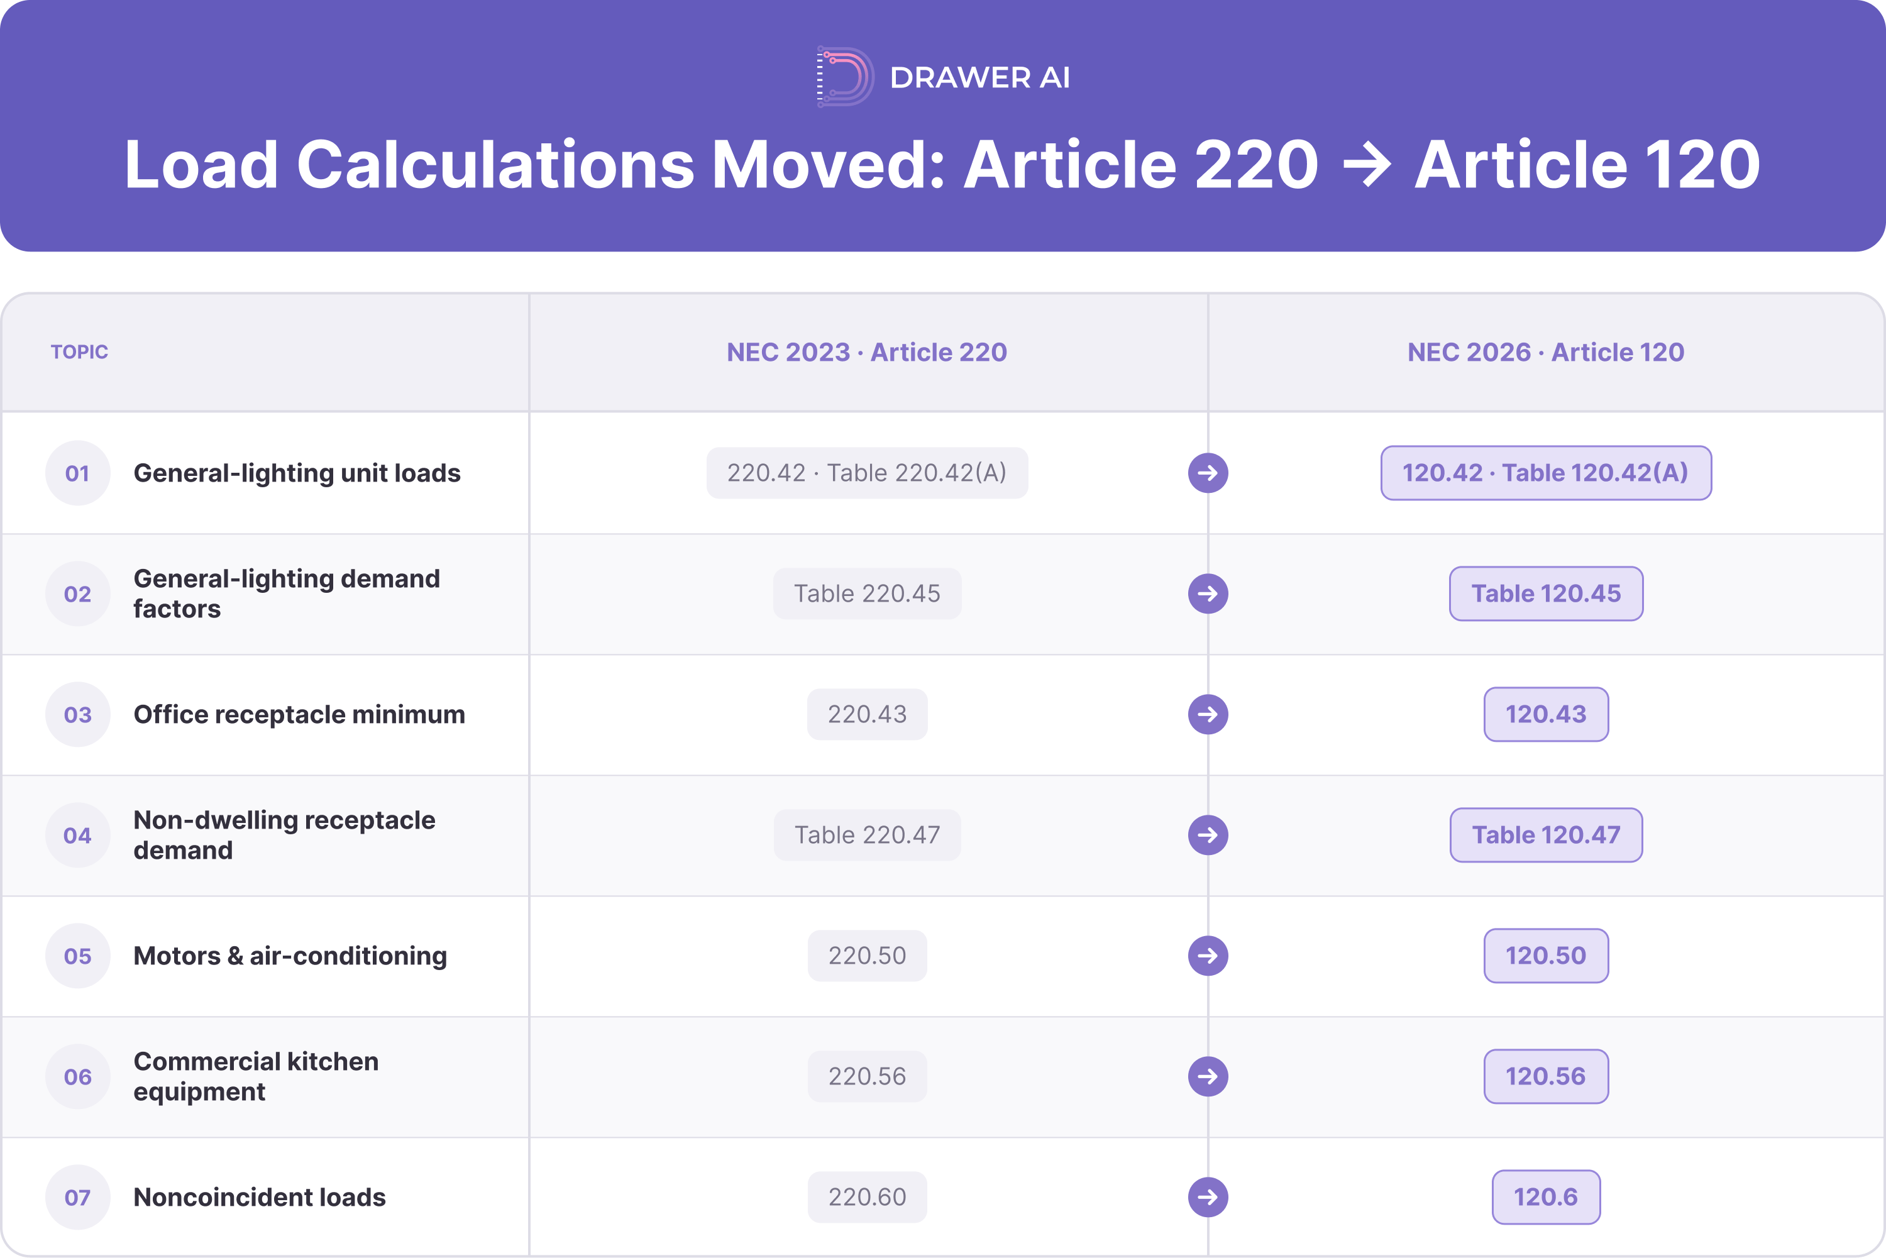1886x1258 pixels.
Task: Click the 'General-lighting demand factors' text
Action: point(287,593)
